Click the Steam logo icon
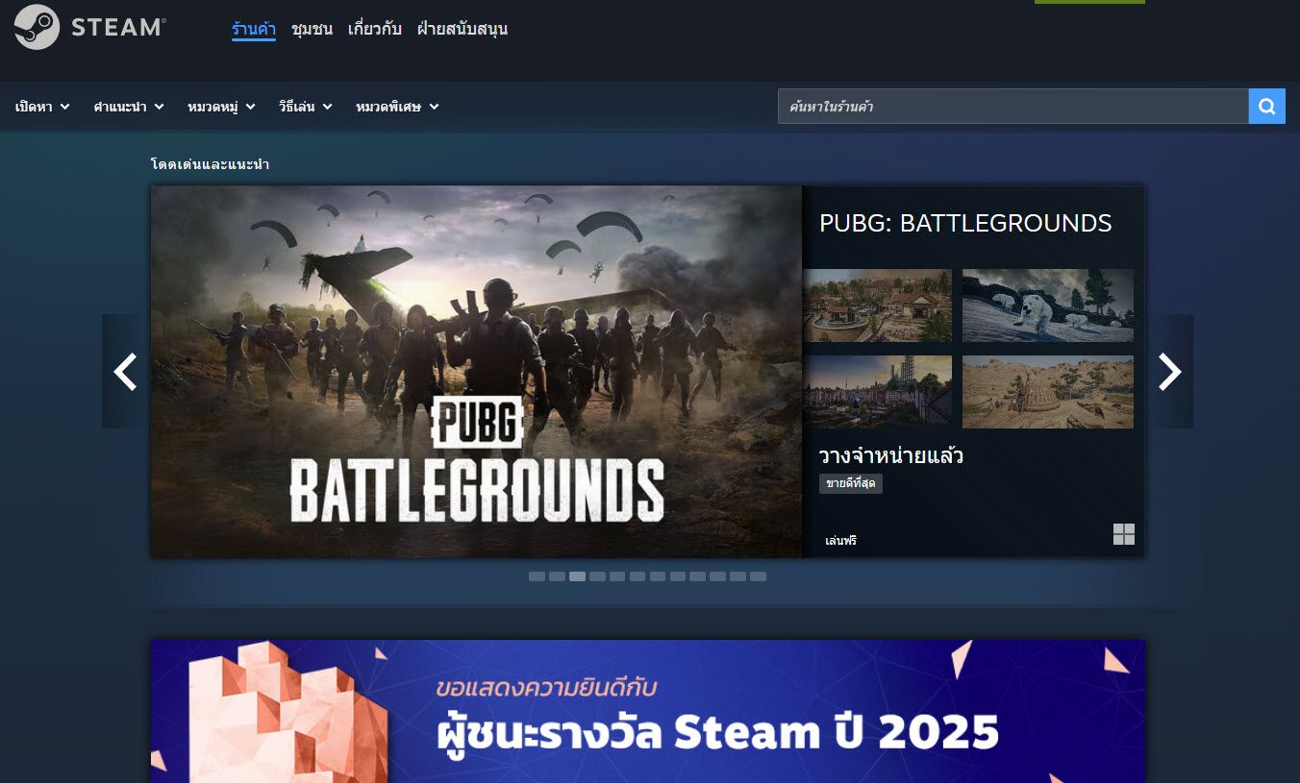Screen dimensions: 1300x783 tap(37, 27)
